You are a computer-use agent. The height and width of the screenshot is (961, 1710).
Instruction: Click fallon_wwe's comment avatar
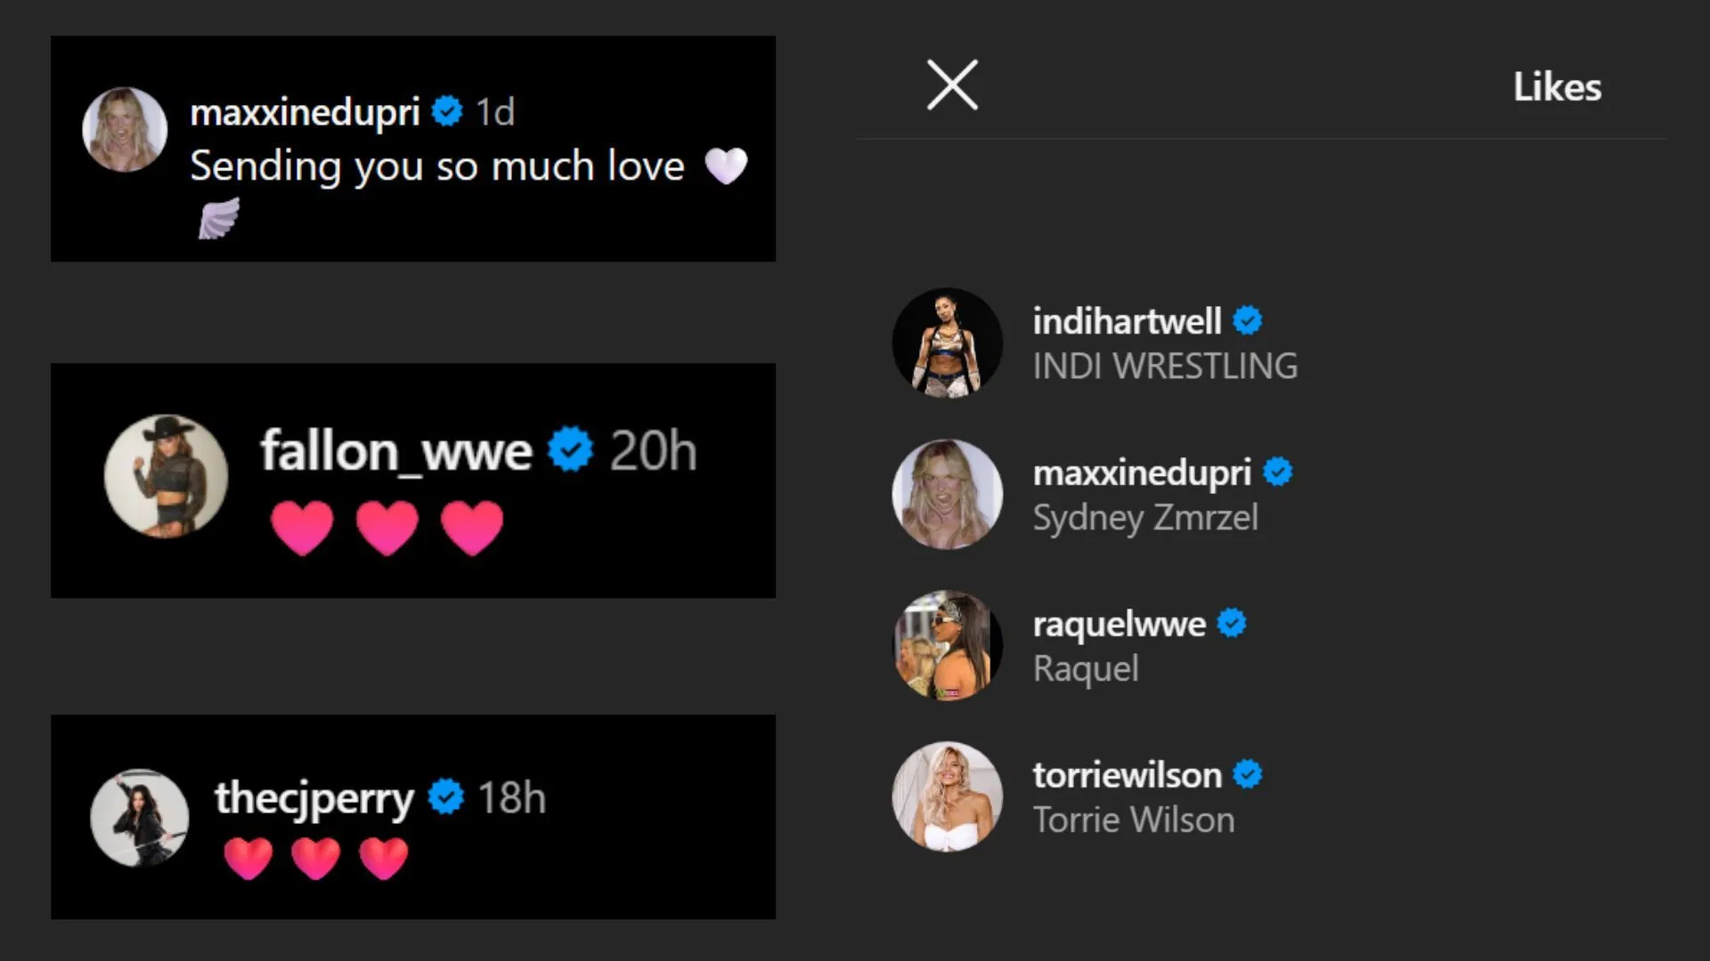pyautogui.click(x=166, y=477)
